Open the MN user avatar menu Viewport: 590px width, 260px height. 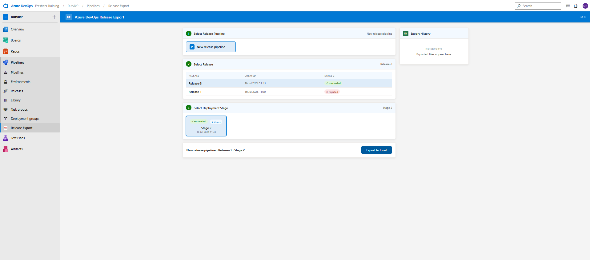pyautogui.click(x=585, y=6)
